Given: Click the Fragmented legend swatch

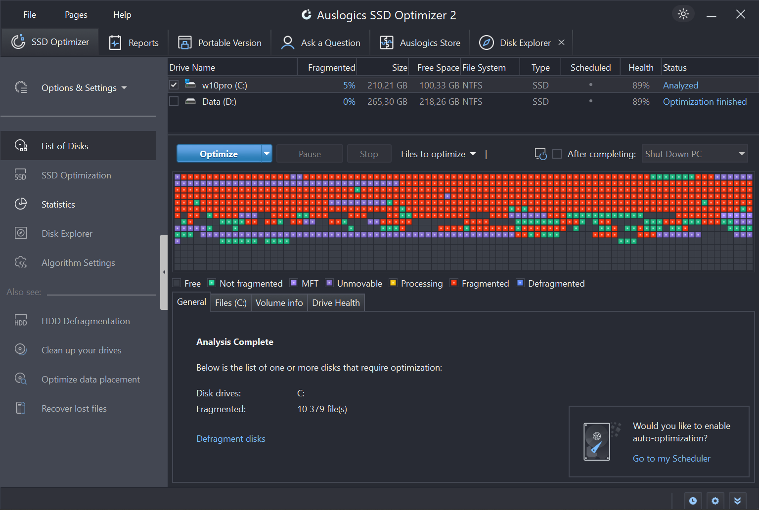Looking at the screenshot, I should click(x=454, y=283).
